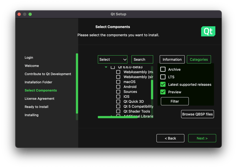Check the Qt 5 Compatibility checkbox
The image size is (237, 168).
tap(118, 106)
